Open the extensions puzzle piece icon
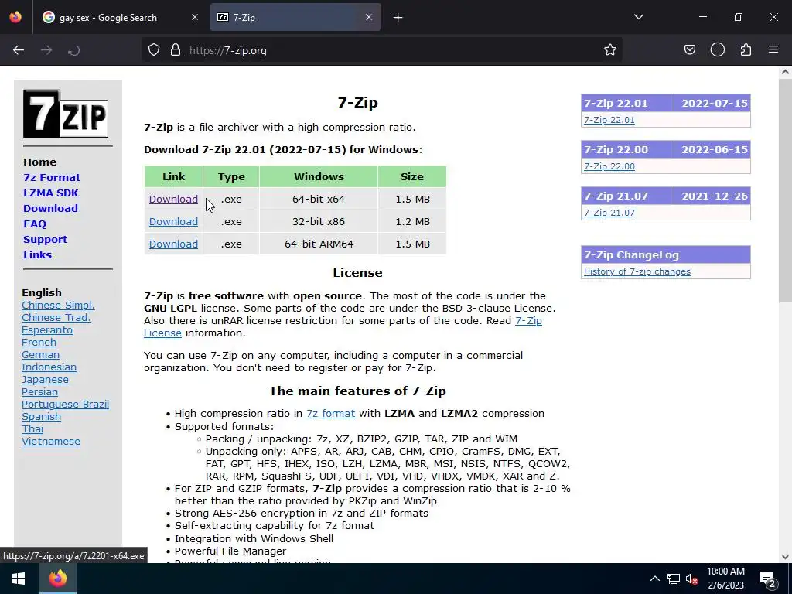This screenshot has width=792, height=594. 746,50
